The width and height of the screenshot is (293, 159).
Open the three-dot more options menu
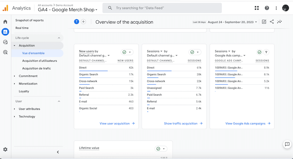point(276,8)
